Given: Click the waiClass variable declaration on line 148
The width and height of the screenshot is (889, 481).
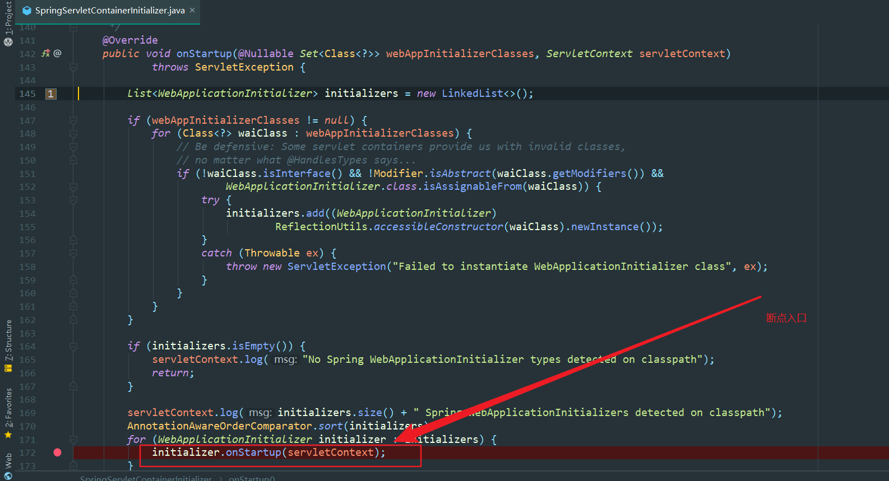Looking at the screenshot, I should point(263,133).
